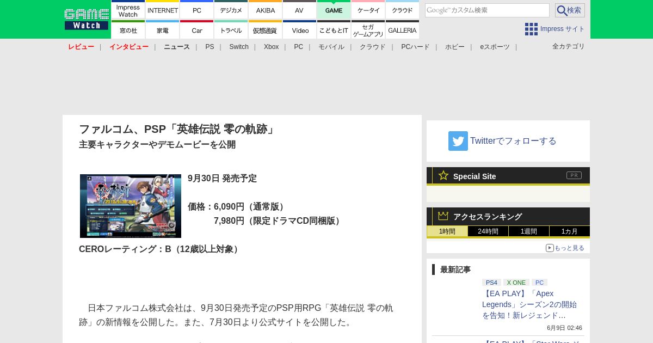Open the PC Watch tab
The image size is (653, 343).
197,10
